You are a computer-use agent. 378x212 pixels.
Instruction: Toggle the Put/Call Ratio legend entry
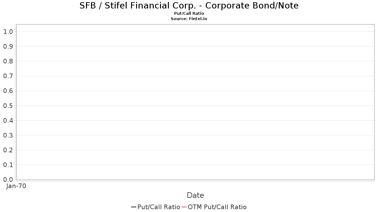pyautogui.click(x=156, y=207)
